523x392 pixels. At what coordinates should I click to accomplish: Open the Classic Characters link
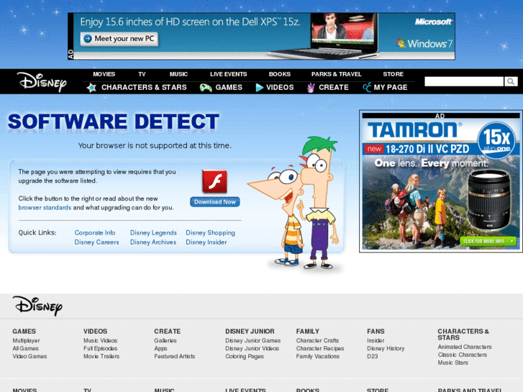[x=463, y=355]
